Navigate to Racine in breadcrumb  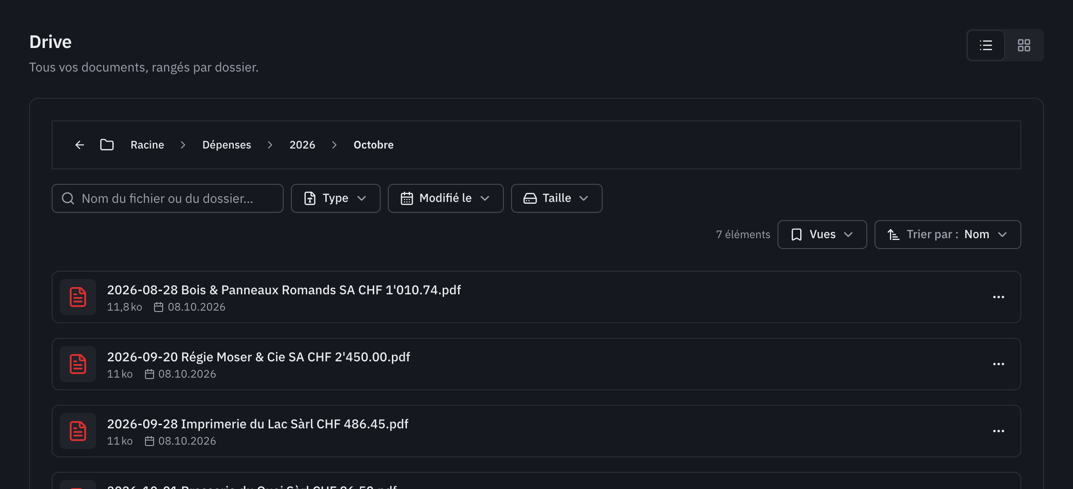[x=147, y=145]
